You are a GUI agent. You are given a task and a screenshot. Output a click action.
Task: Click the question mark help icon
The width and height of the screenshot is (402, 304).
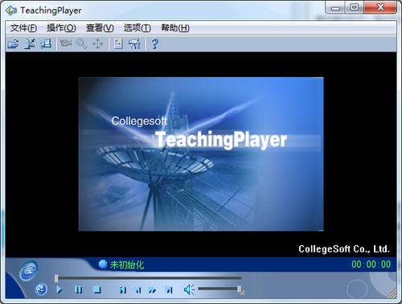tap(154, 43)
